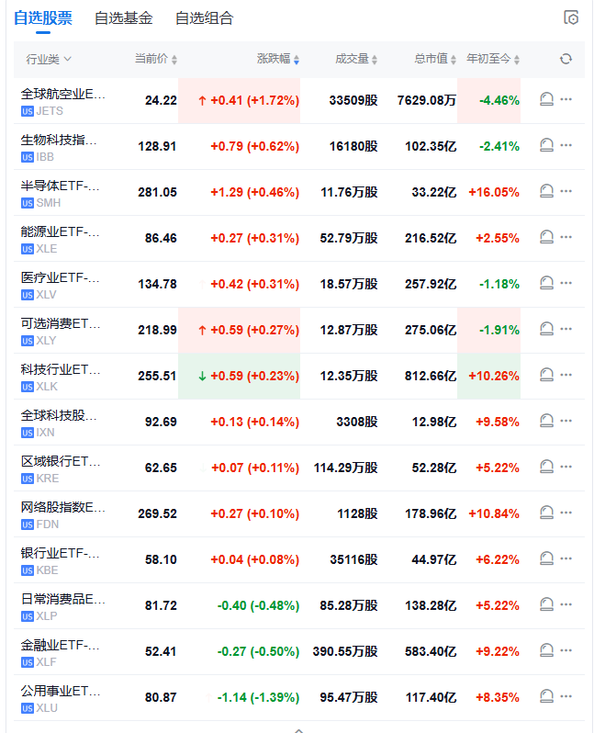The image size is (594, 733).
Task: Set alert bell for XLK row
Action: pos(547,375)
